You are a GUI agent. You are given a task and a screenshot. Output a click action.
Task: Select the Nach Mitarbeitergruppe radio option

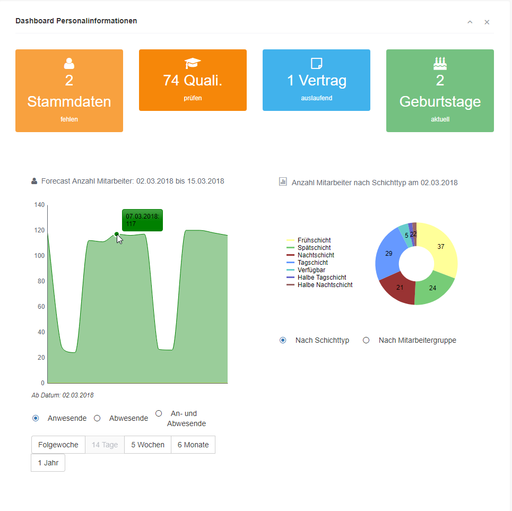(366, 340)
